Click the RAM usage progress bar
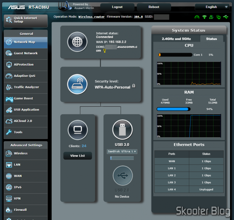The width and height of the screenshot is (234, 220). pyautogui.click(x=173, y=109)
